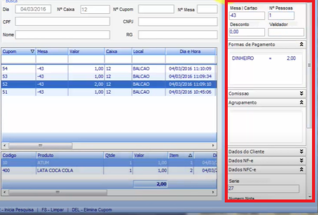318x215 pixels.
Task: Click DEL - Elimina Cupom shortcut
Action: pyautogui.click(x=92, y=210)
